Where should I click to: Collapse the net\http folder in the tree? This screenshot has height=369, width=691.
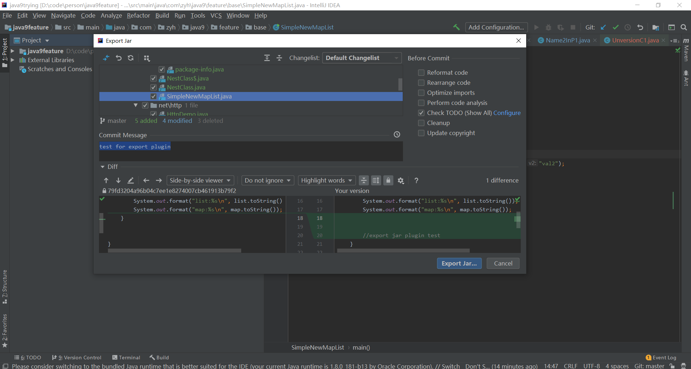tap(136, 105)
